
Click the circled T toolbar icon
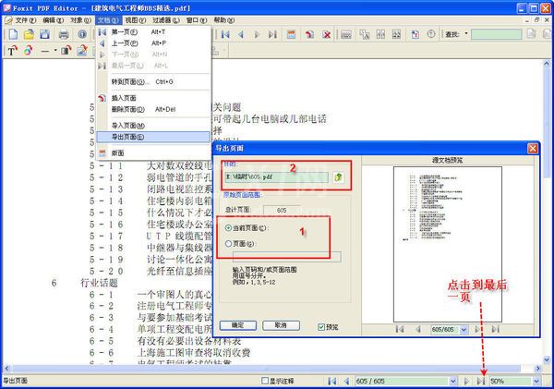(430, 34)
